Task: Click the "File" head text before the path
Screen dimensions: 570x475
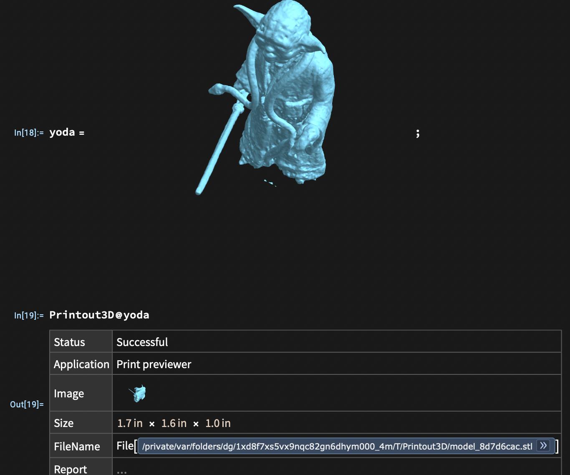Action: pyautogui.click(x=125, y=446)
